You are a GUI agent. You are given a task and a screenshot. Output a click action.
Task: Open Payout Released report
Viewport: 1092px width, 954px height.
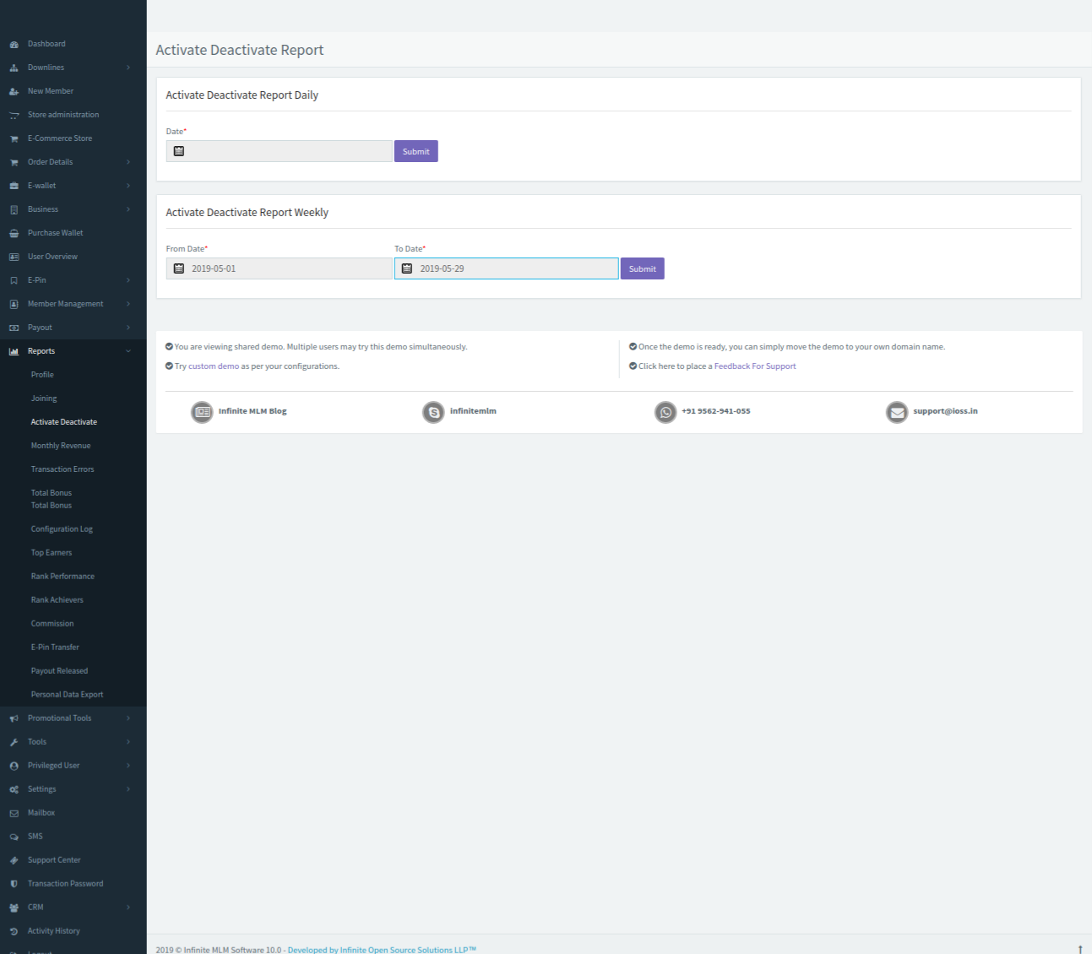click(x=59, y=671)
